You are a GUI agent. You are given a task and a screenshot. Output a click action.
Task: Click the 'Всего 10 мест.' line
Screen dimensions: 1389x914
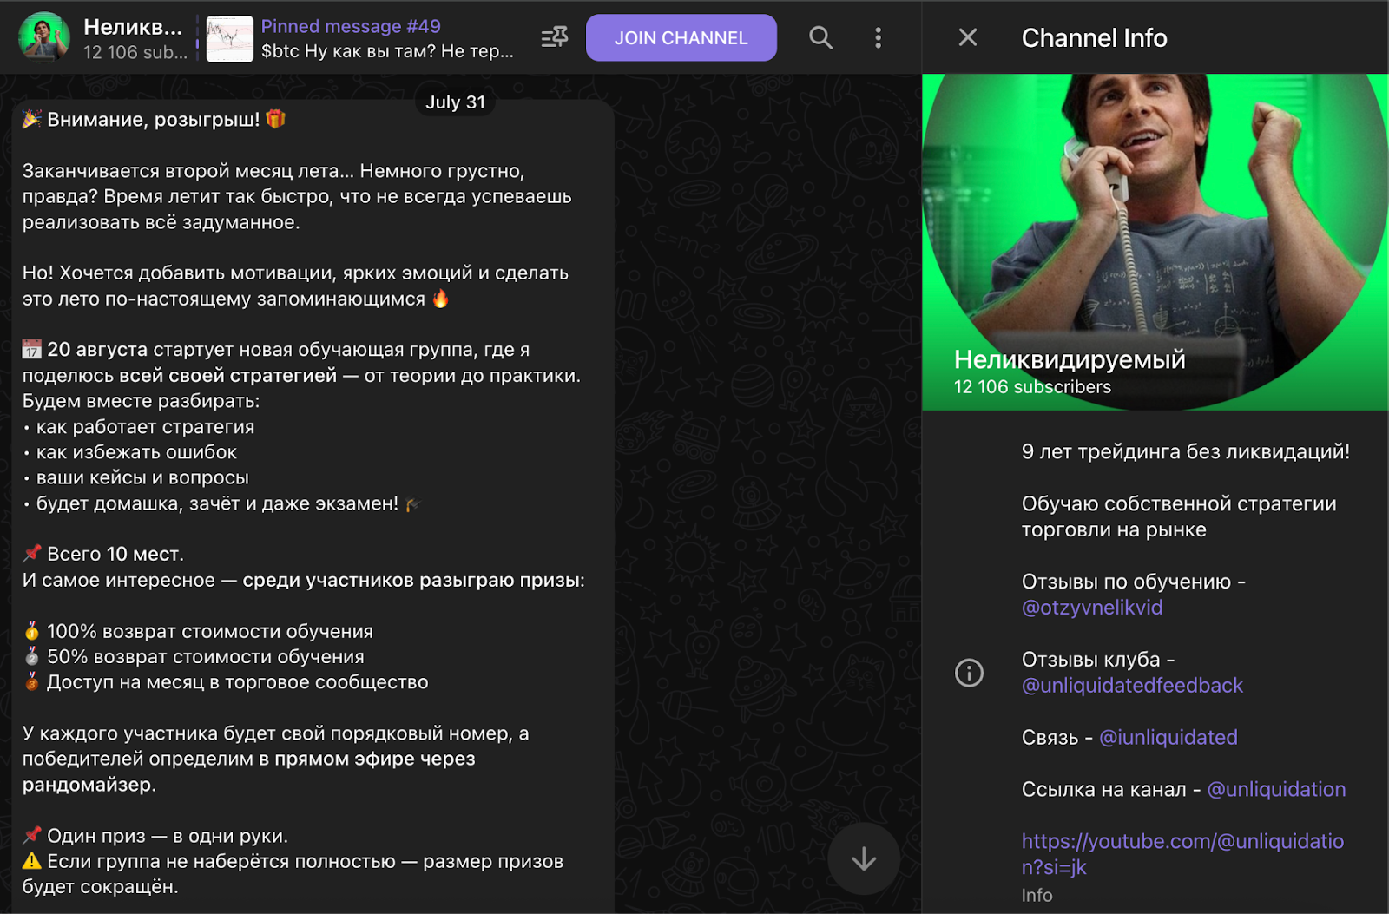[x=103, y=554]
